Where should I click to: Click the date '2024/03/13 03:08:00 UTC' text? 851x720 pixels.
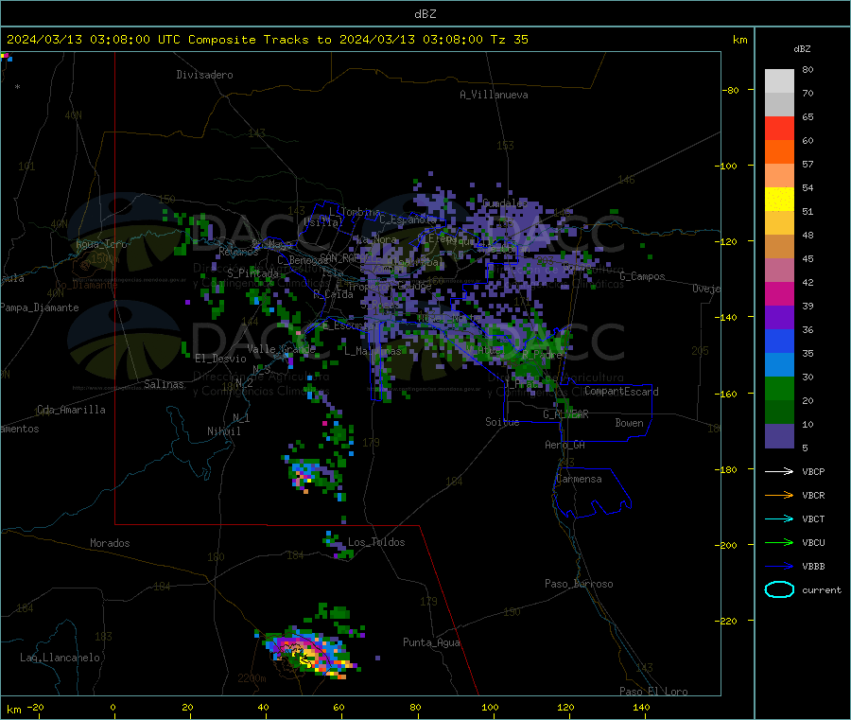[x=94, y=40]
